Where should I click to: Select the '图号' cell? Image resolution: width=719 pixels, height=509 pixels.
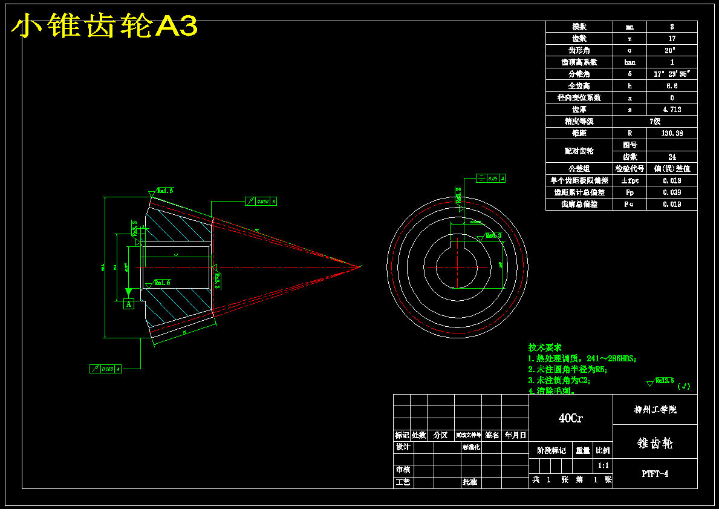click(630, 145)
